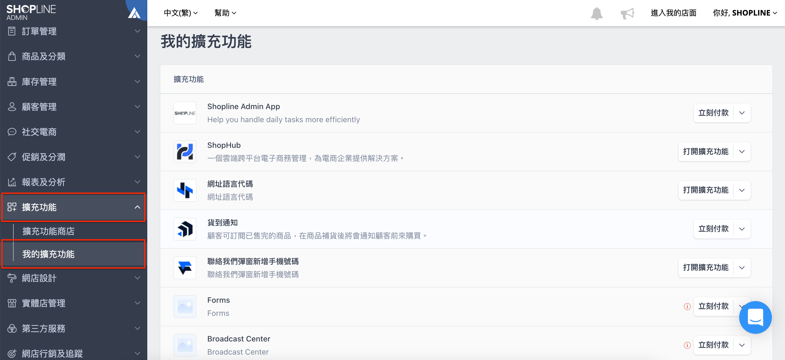
Task: Expand dropdown arrow for ShopHub row
Action: click(x=742, y=151)
